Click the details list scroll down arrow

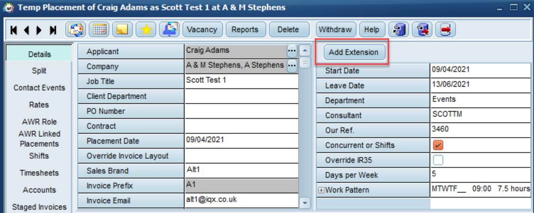[304, 203]
